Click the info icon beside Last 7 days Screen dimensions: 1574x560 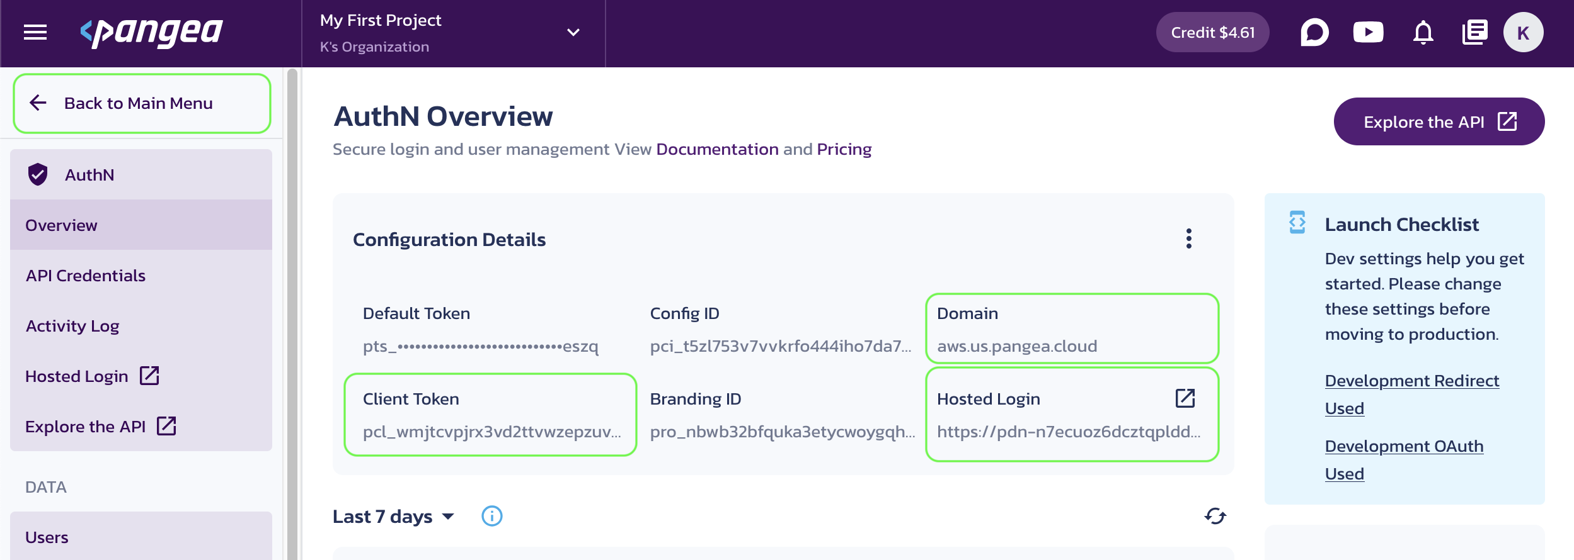click(491, 517)
